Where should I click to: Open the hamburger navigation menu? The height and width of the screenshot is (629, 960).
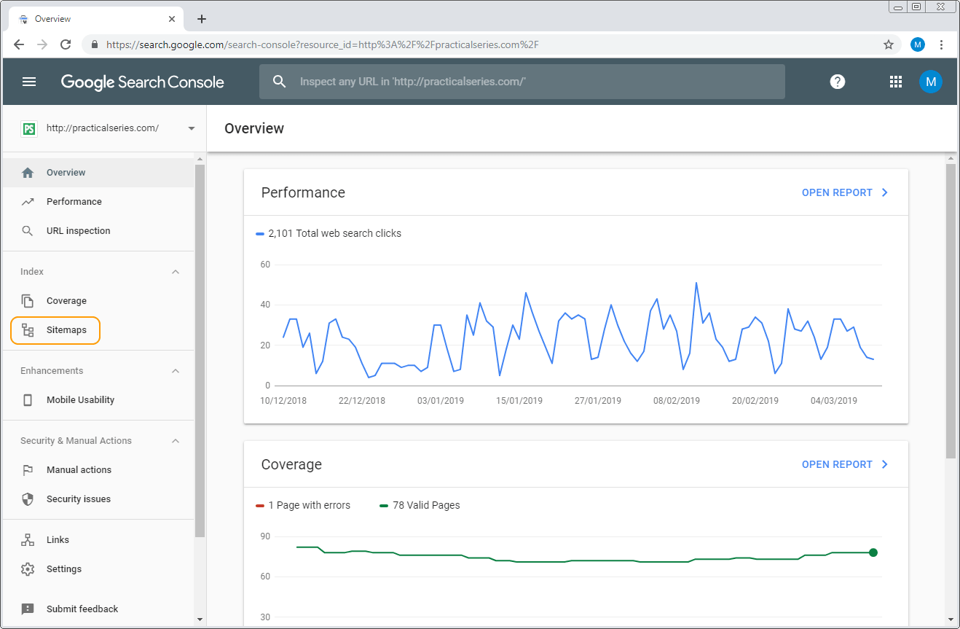click(29, 82)
